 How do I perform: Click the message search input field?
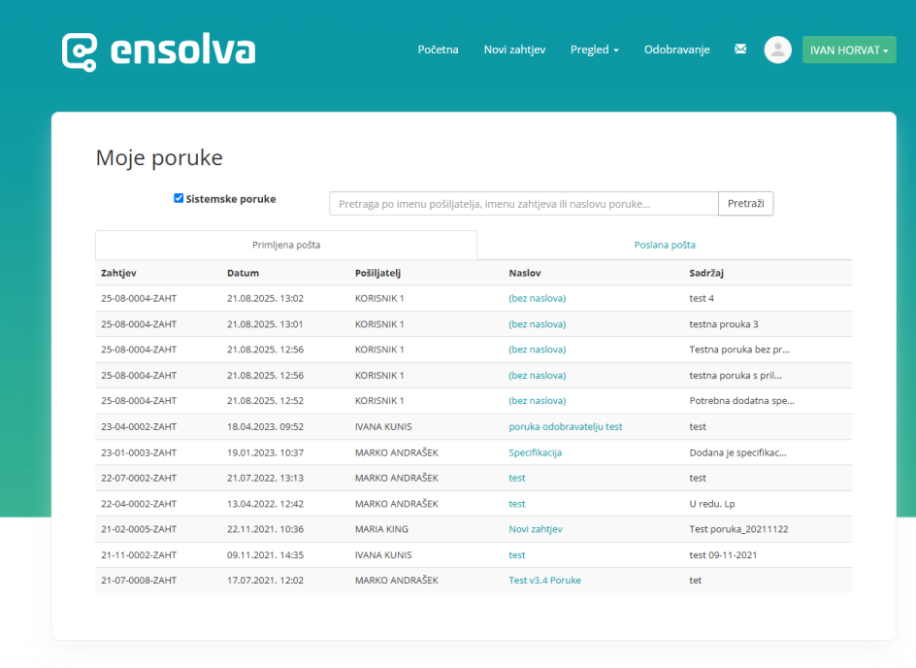(523, 204)
